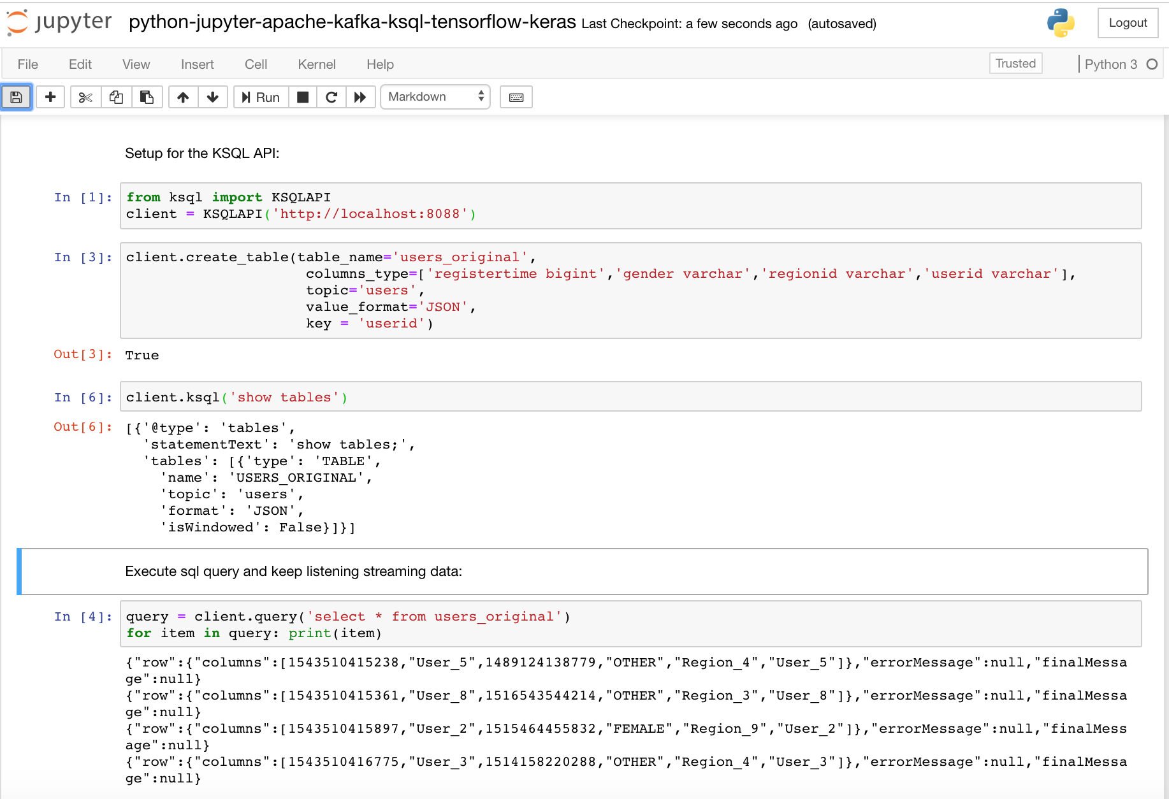The image size is (1169, 799).
Task: Restart the kernel
Action: tap(331, 97)
